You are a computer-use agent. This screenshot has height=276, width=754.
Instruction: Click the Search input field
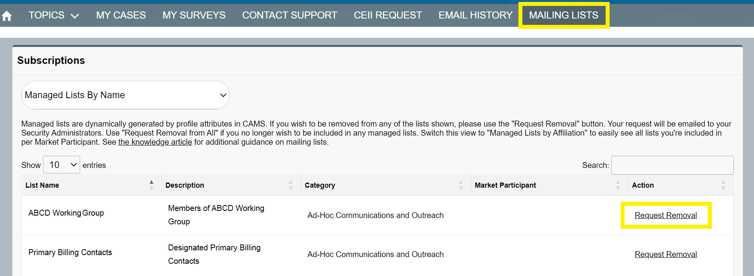click(x=672, y=165)
